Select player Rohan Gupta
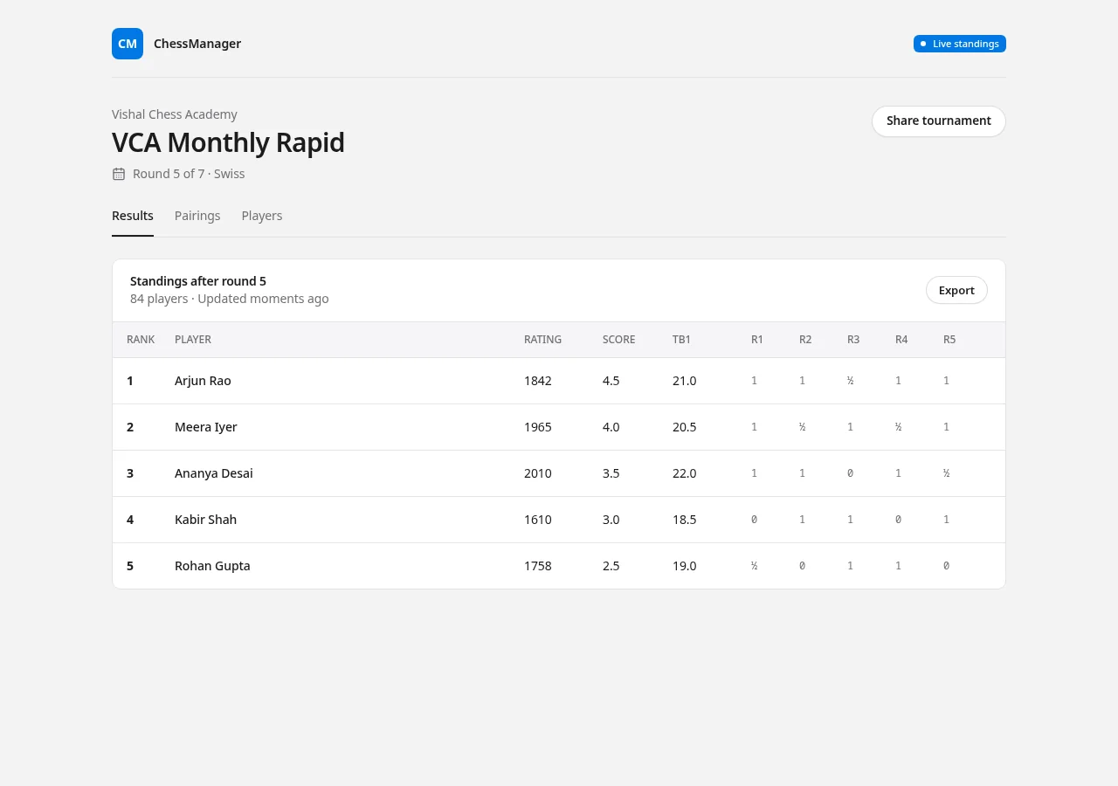The height and width of the screenshot is (786, 1118). click(x=212, y=566)
